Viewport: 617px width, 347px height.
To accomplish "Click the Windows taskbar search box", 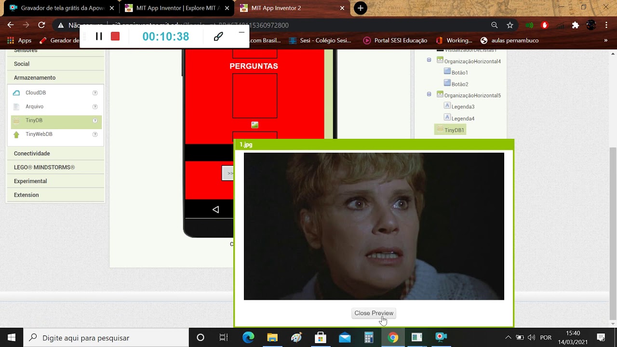I will click(x=106, y=338).
